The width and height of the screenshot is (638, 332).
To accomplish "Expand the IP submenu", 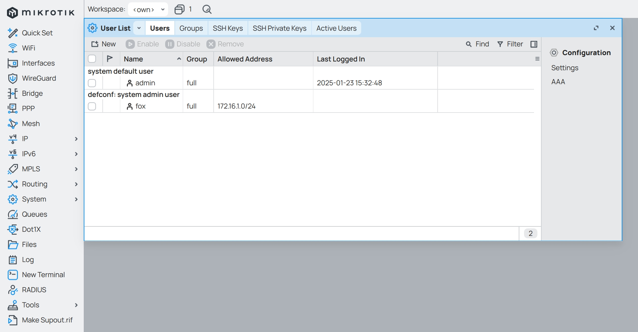I will point(76,139).
